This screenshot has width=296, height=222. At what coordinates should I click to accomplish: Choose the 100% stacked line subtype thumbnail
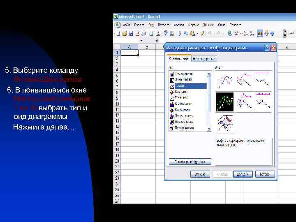tap(262, 81)
